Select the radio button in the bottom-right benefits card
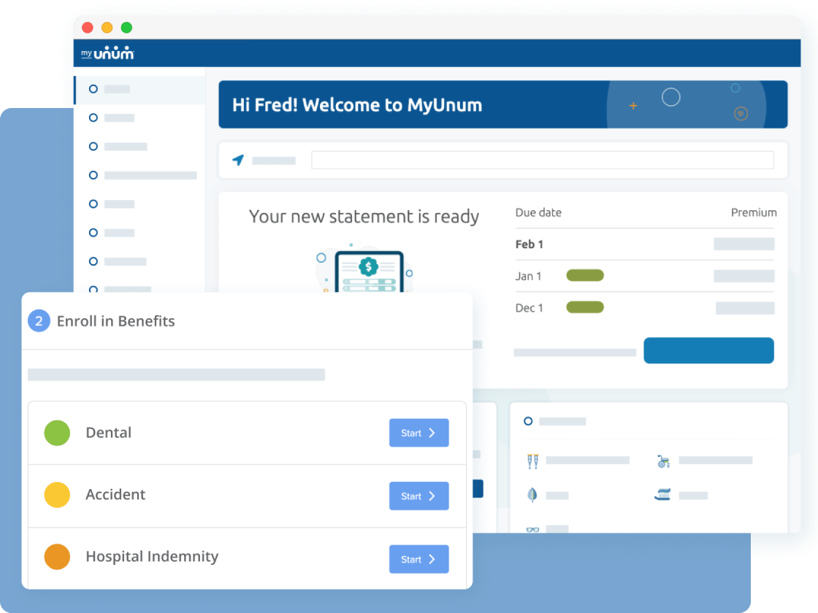Screen dimensions: 818x613 click(528, 421)
